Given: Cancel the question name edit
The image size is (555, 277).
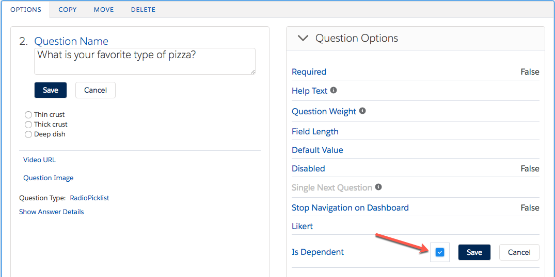Looking at the screenshot, I should point(96,90).
